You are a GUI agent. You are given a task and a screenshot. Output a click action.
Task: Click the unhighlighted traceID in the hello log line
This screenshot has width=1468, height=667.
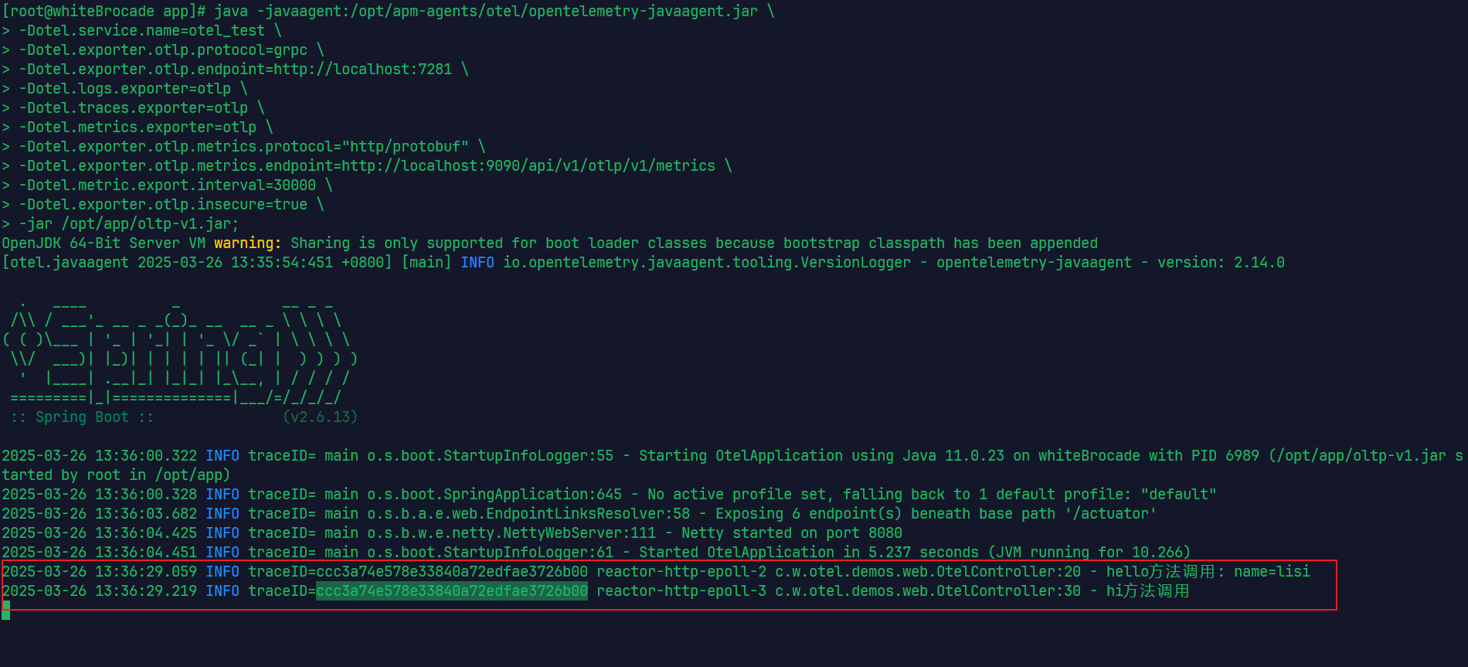point(452,572)
